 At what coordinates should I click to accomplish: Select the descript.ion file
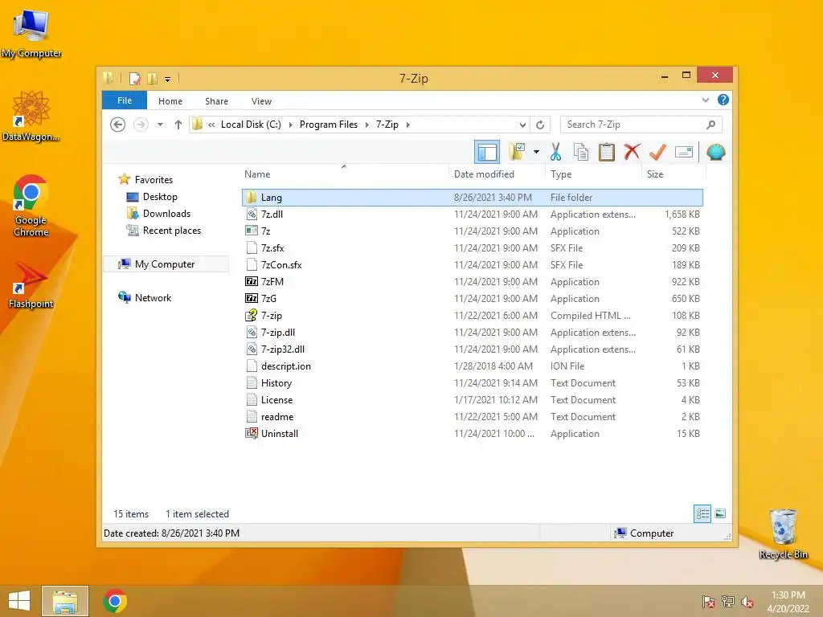point(473,366)
